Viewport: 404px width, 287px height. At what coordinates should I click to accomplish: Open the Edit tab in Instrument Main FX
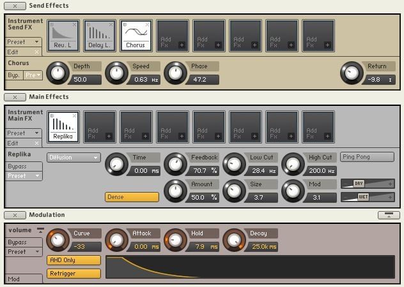coord(24,143)
